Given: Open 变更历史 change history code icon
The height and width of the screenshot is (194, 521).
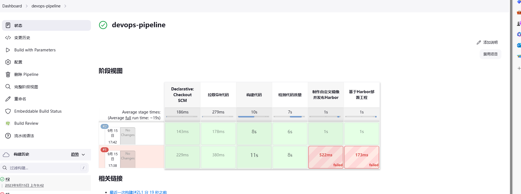Looking at the screenshot, I should [x=8, y=38].
